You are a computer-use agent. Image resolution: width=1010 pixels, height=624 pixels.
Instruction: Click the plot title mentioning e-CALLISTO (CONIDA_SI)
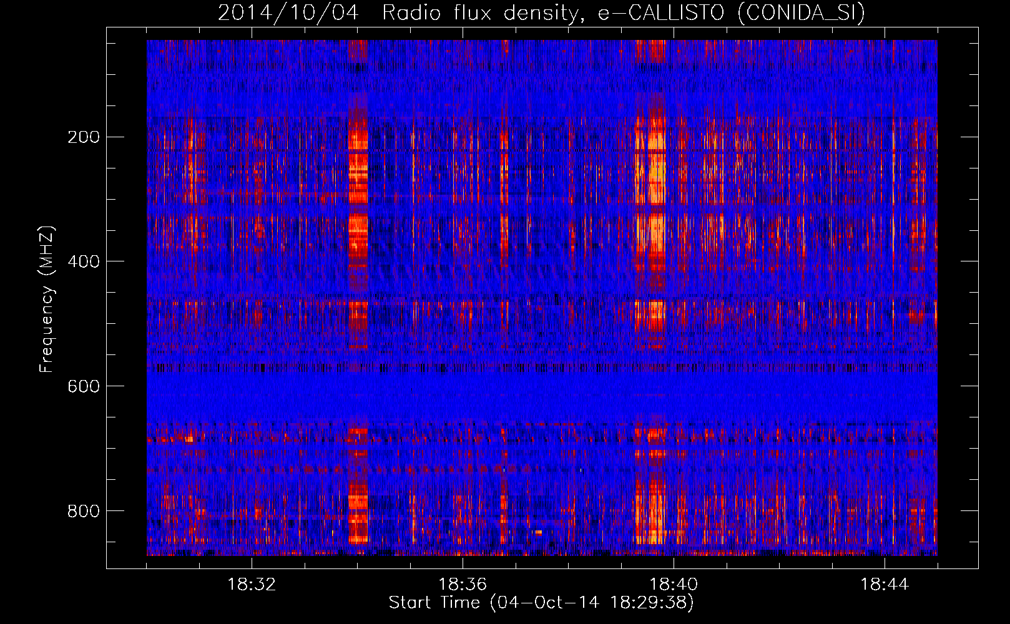pyautogui.click(x=541, y=12)
